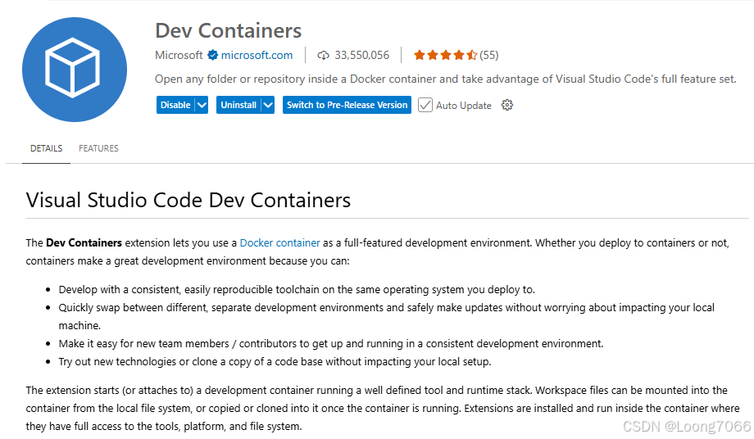Click the extension description starting 'Open any folder'
This screenshot has height=439, width=754.
446,79
